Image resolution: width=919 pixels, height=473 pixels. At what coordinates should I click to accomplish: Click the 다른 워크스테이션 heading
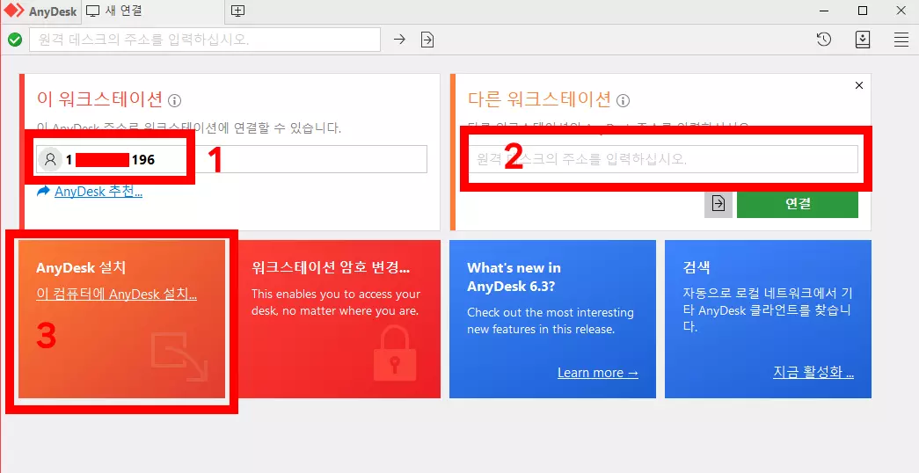(x=539, y=99)
